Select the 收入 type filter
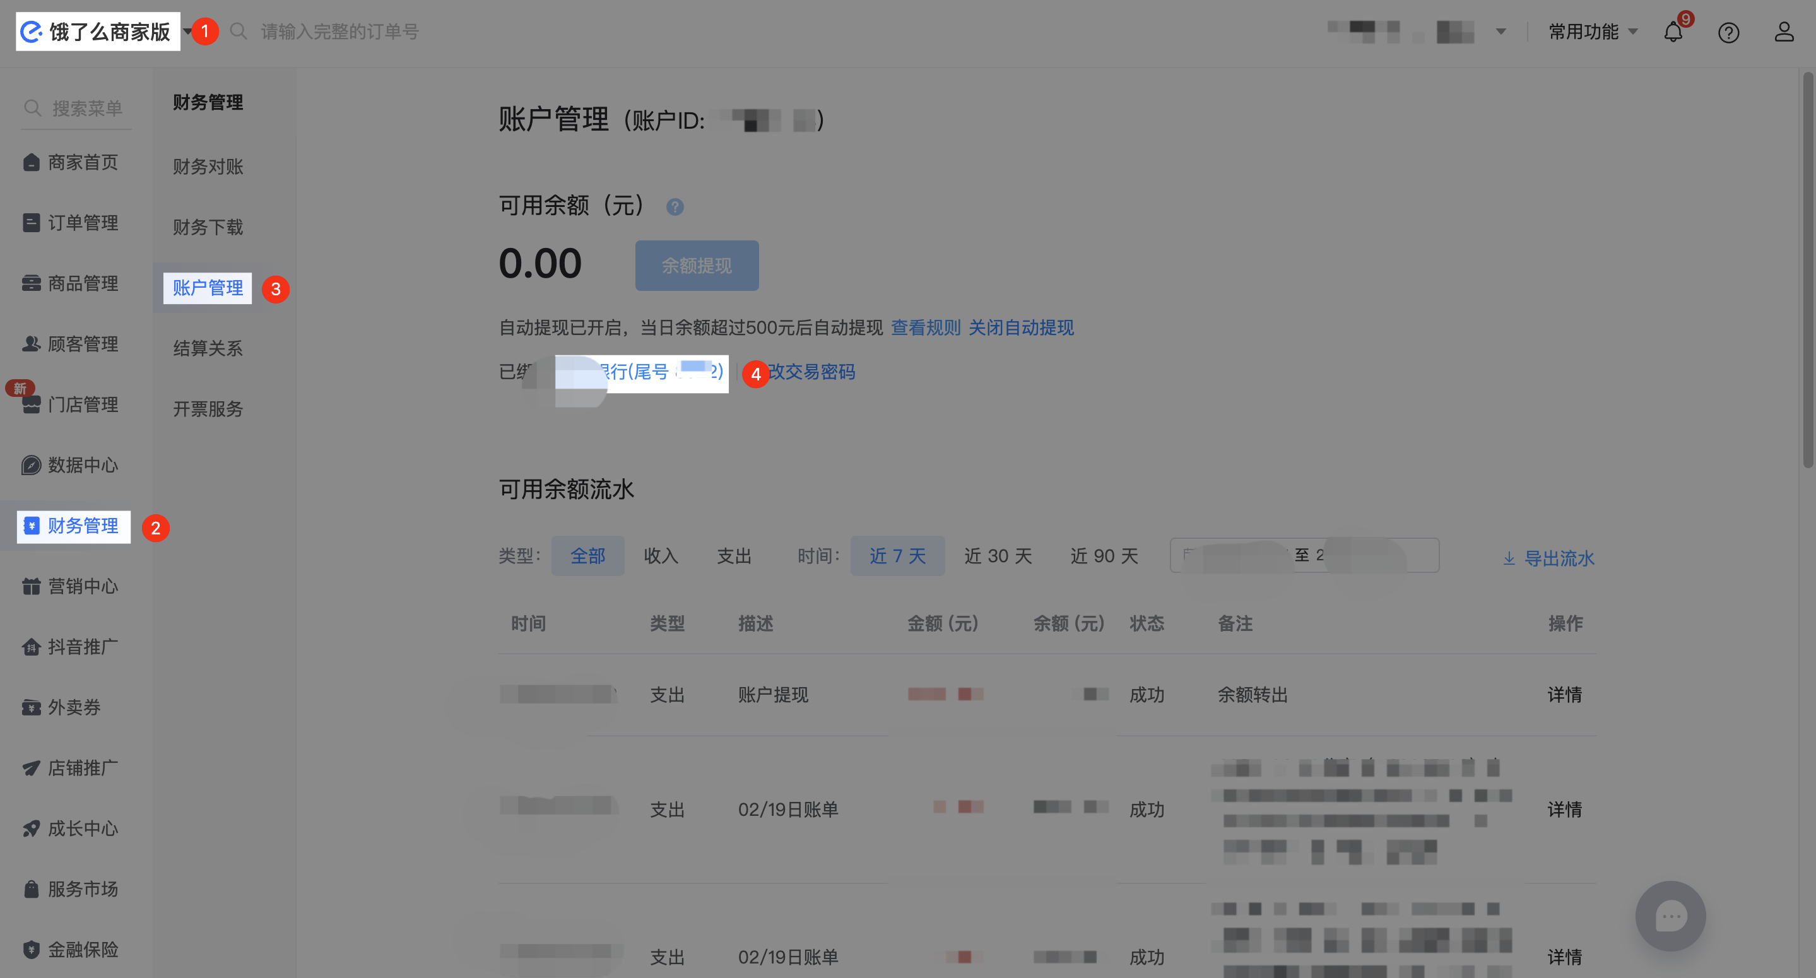Viewport: 1816px width, 978px height. (x=661, y=557)
